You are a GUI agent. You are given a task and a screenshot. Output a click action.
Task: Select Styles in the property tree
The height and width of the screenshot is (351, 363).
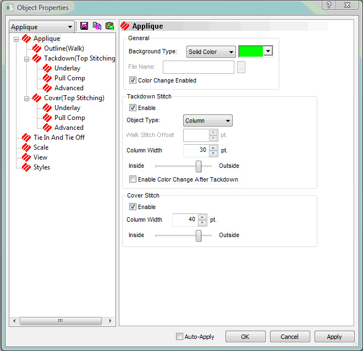pos(41,167)
